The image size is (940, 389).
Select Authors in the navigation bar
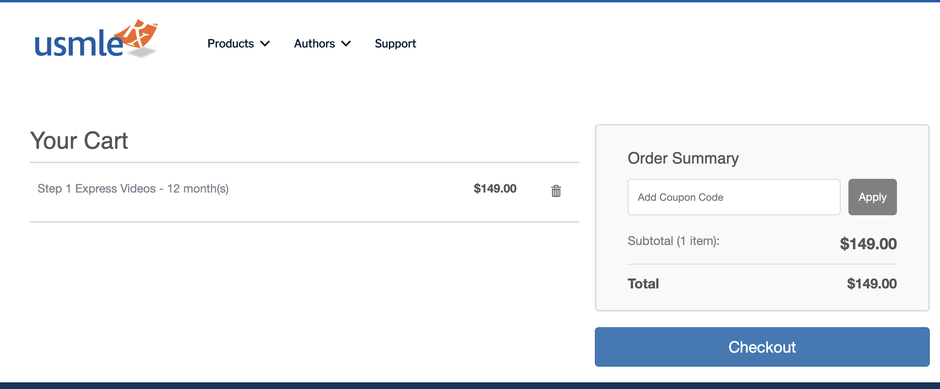point(314,43)
